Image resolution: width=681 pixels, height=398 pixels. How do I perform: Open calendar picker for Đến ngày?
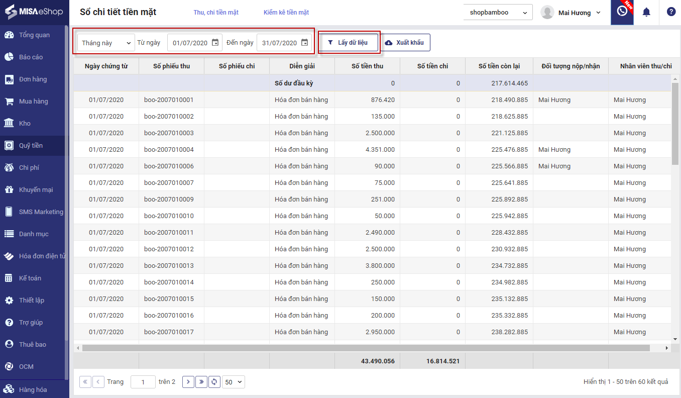304,43
